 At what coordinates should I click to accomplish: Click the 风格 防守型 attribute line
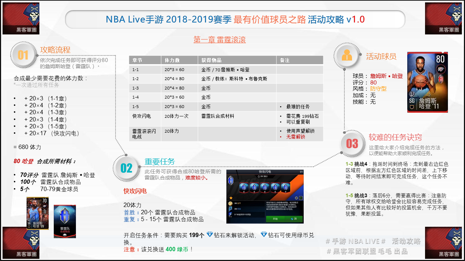[x=369, y=89]
